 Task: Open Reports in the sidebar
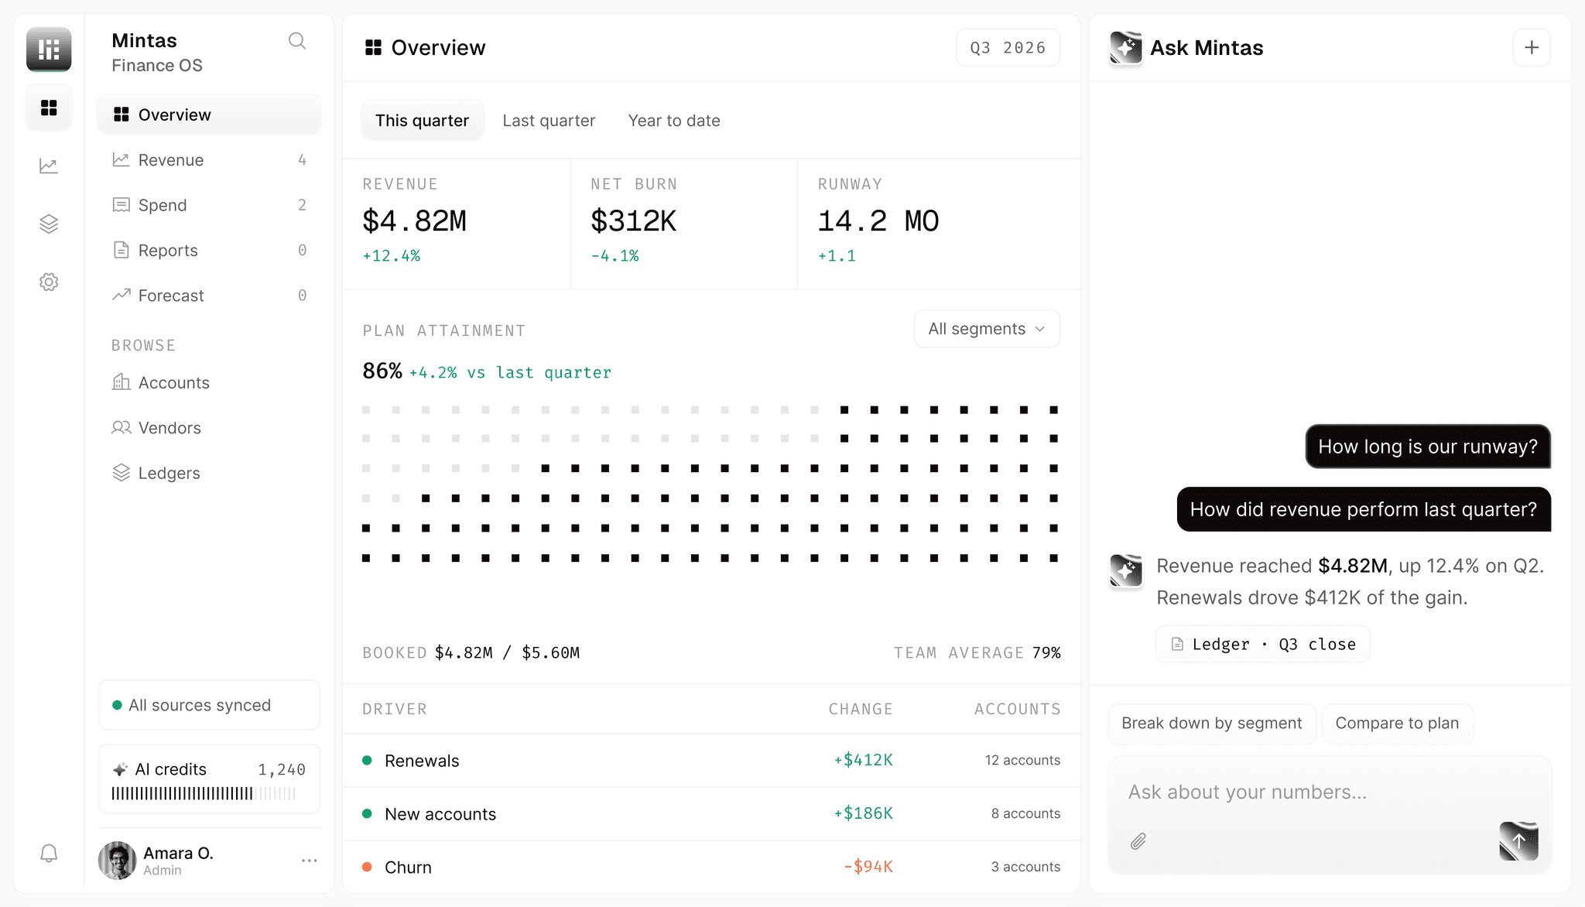(210, 251)
